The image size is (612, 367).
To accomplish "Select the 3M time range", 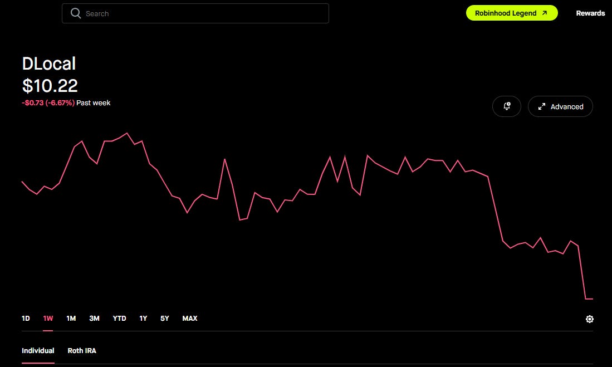I will click(x=94, y=318).
